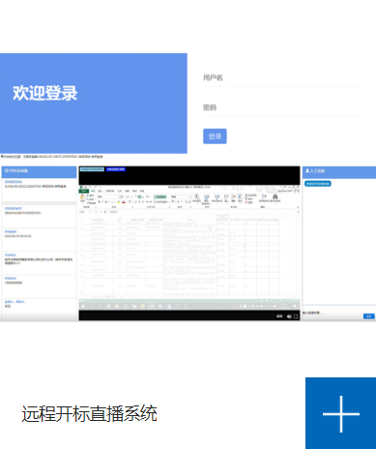Open the 超清 video quality selector
The width and height of the screenshot is (376, 449).
[x=279, y=316]
